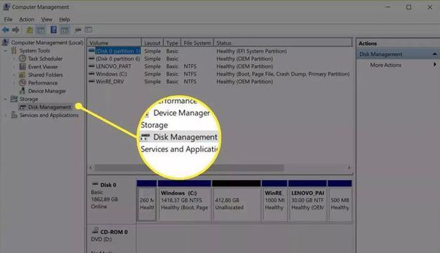Click the Computer Management title bar app icon

click(6, 7)
